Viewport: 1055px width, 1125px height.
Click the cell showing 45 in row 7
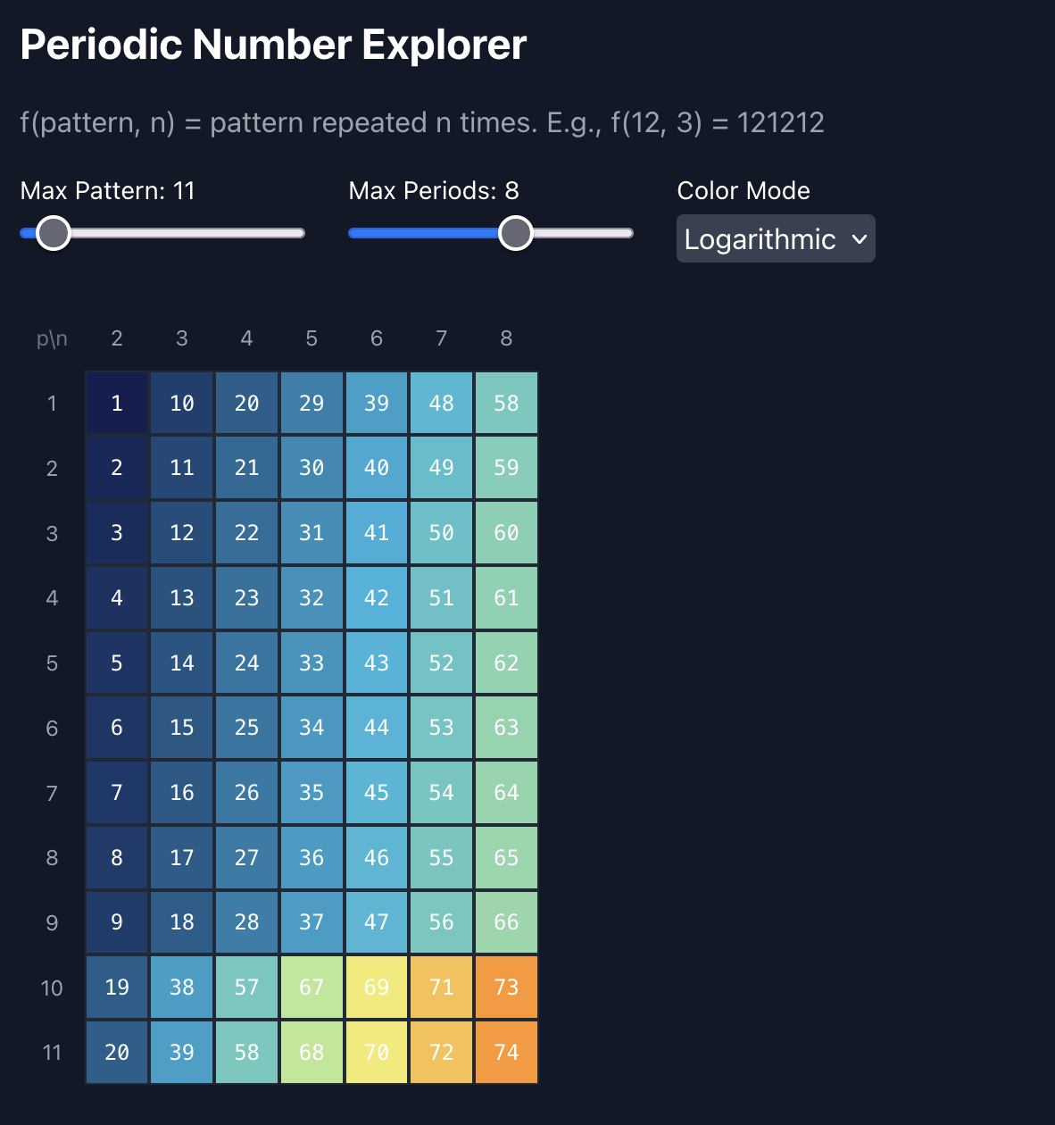click(x=377, y=793)
